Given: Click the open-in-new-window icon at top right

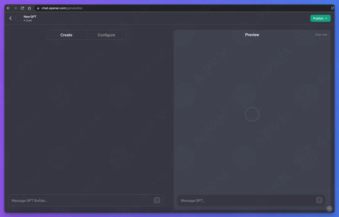Looking at the screenshot, I should (332, 8).
